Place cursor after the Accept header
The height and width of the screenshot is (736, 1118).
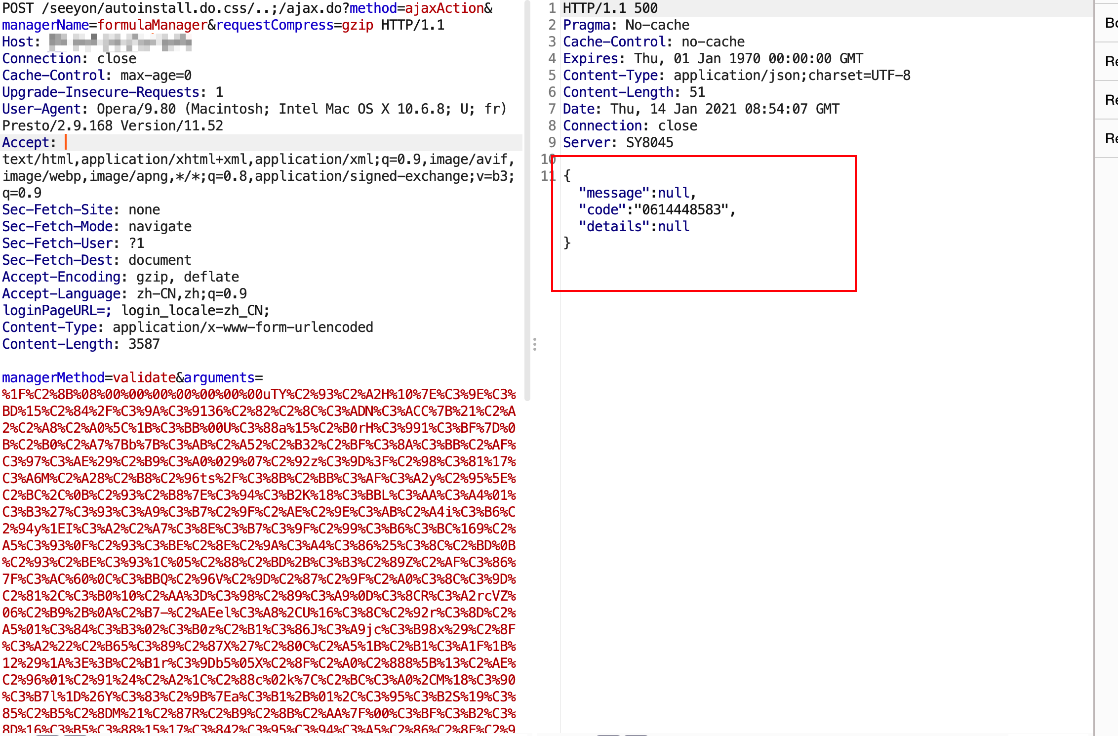[x=66, y=142]
